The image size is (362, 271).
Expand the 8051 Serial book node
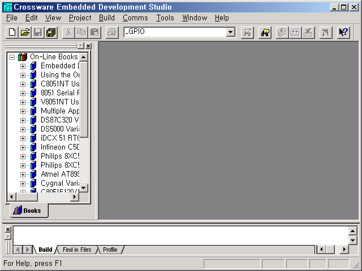(23, 93)
